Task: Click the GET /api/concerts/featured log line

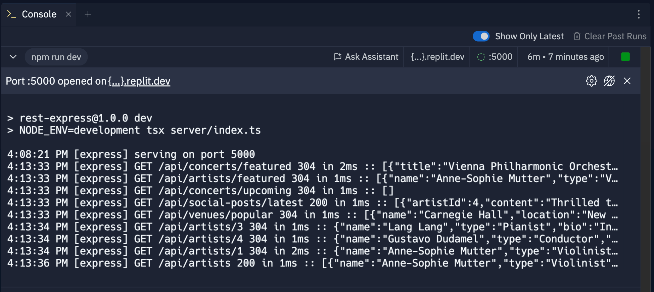Action: (x=312, y=166)
